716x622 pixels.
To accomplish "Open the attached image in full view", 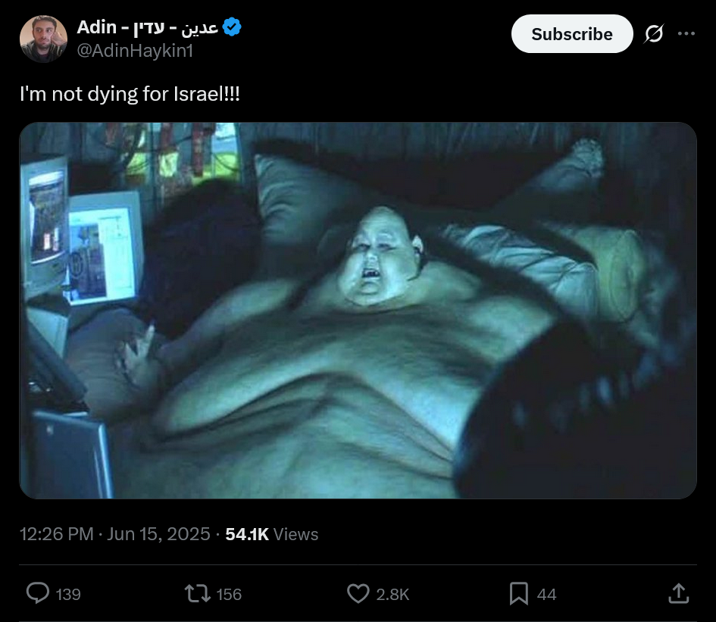I will pyautogui.click(x=358, y=311).
